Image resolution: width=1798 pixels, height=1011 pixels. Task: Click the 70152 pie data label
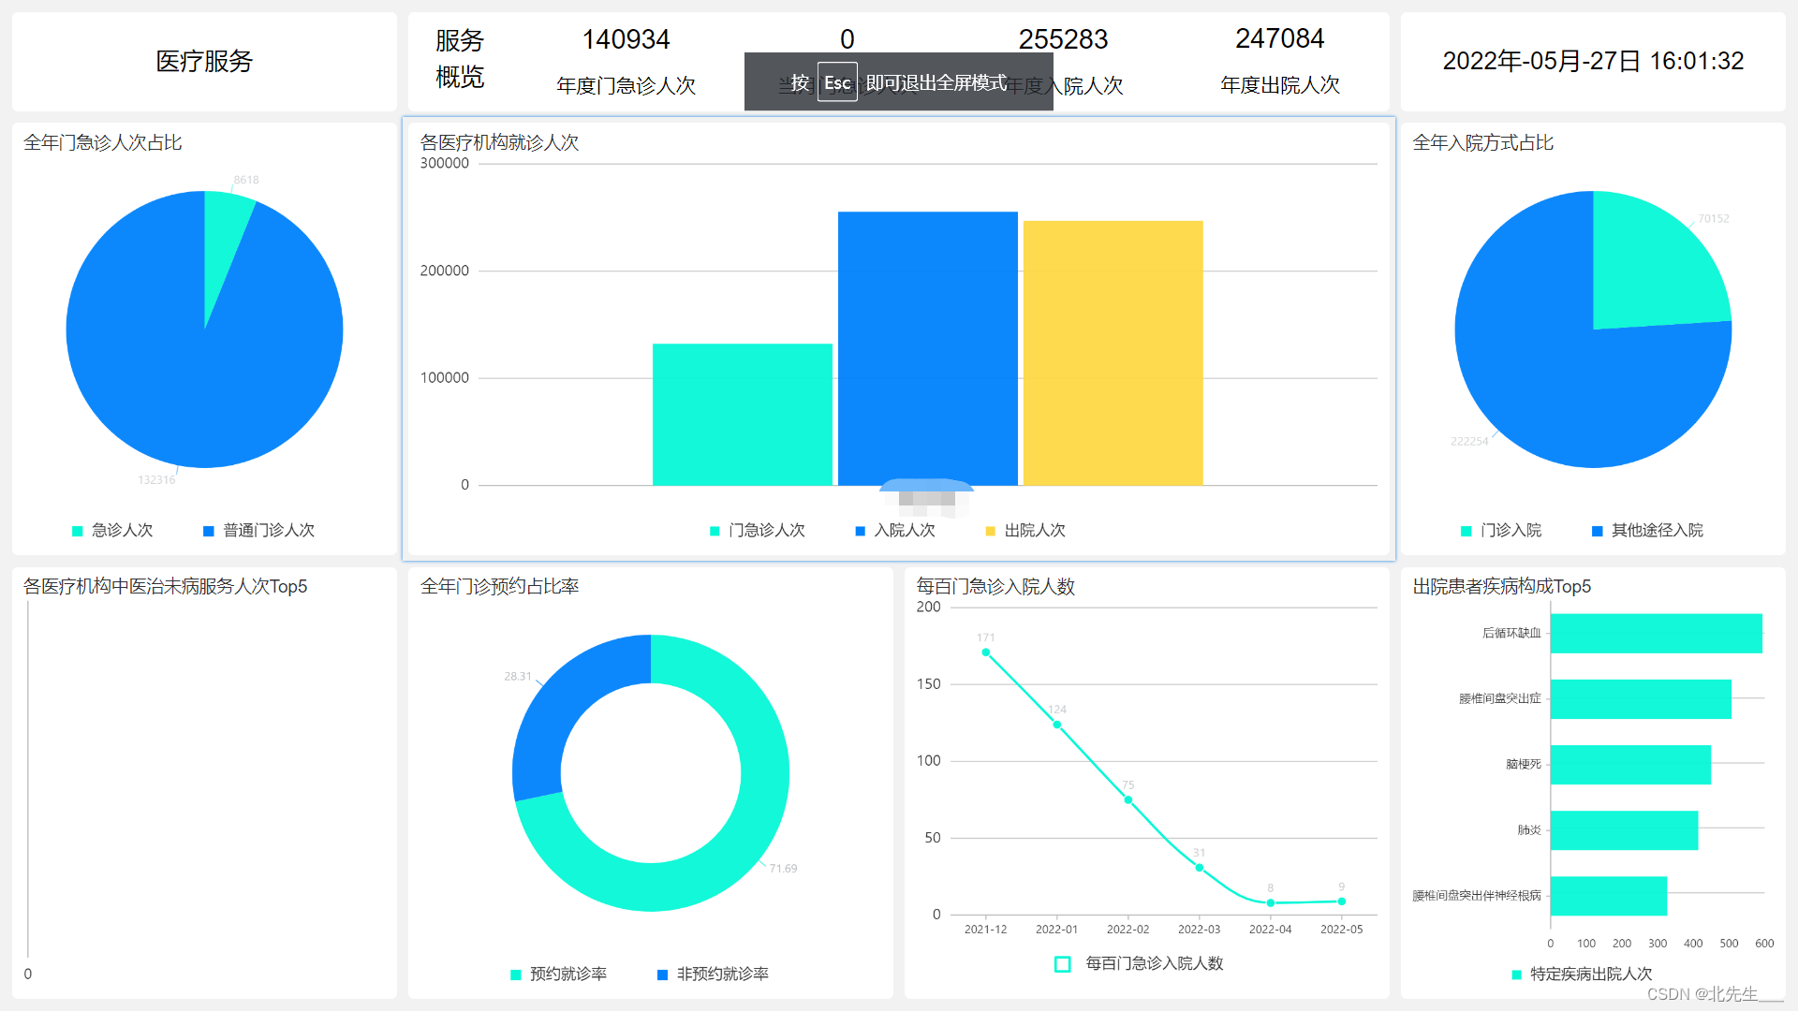click(x=1714, y=219)
